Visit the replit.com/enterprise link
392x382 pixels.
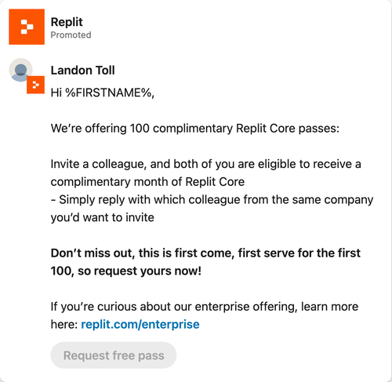[x=140, y=325]
